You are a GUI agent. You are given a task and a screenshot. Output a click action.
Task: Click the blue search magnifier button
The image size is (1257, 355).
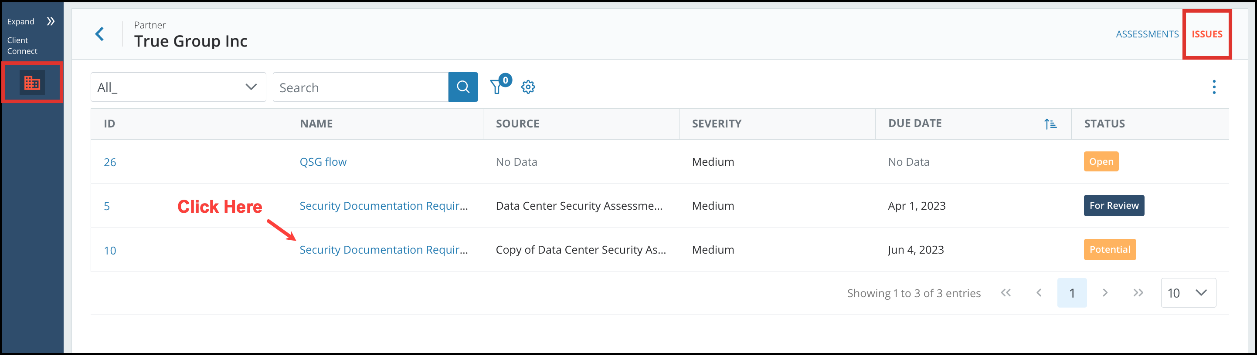463,87
